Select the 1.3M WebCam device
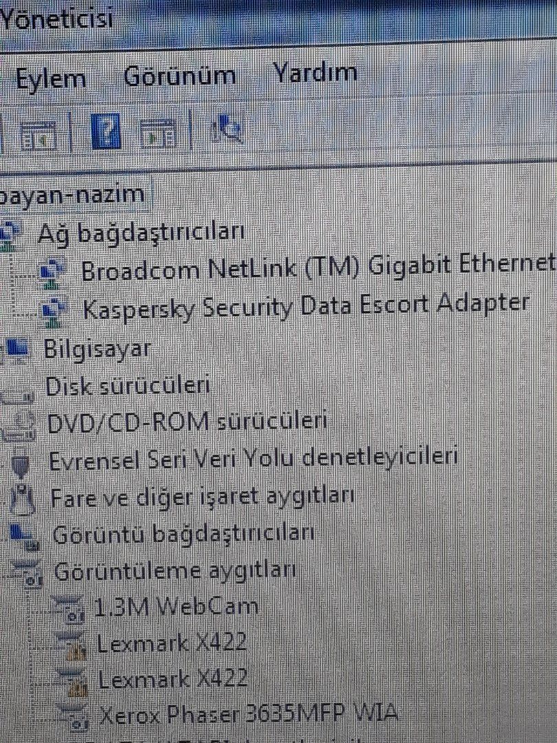Viewport: 557px width, 743px height. click(x=176, y=607)
